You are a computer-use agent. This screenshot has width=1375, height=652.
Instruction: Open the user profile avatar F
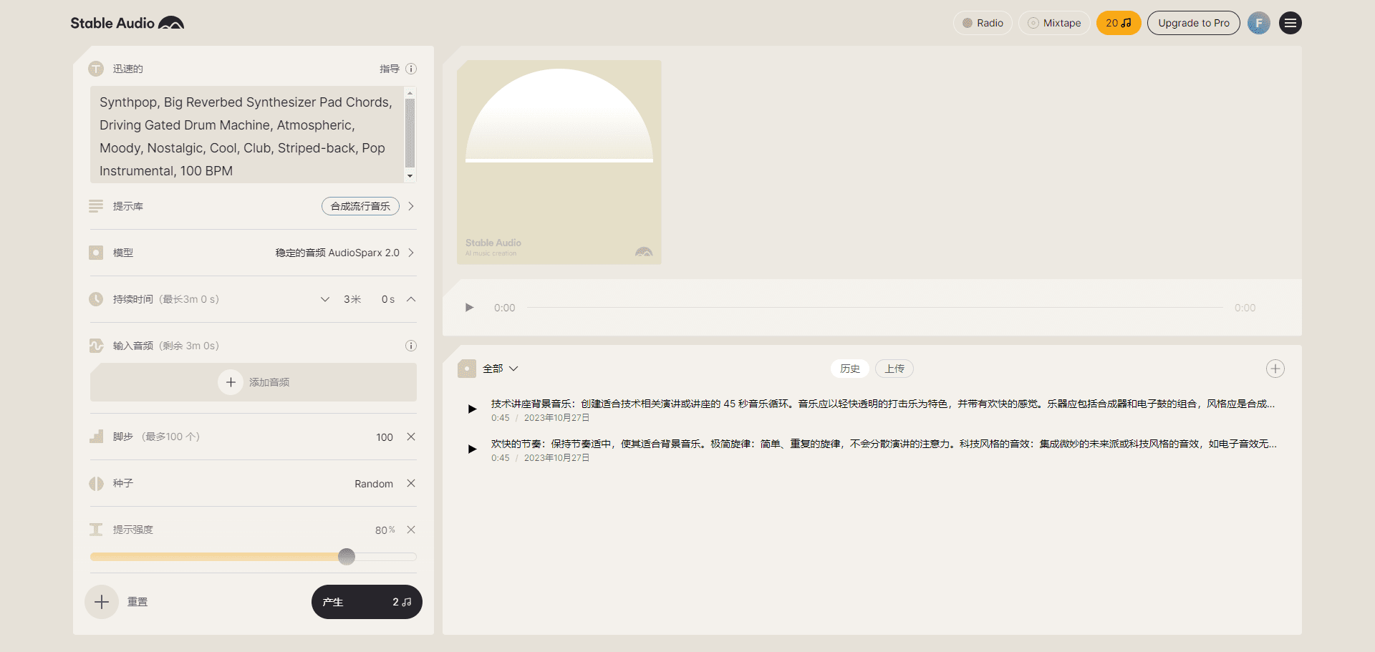coord(1259,23)
